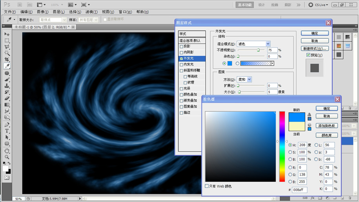Click 新建样式(W)... button
Image resolution: width=359 pixels, height=202 pixels.
pos(315,48)
